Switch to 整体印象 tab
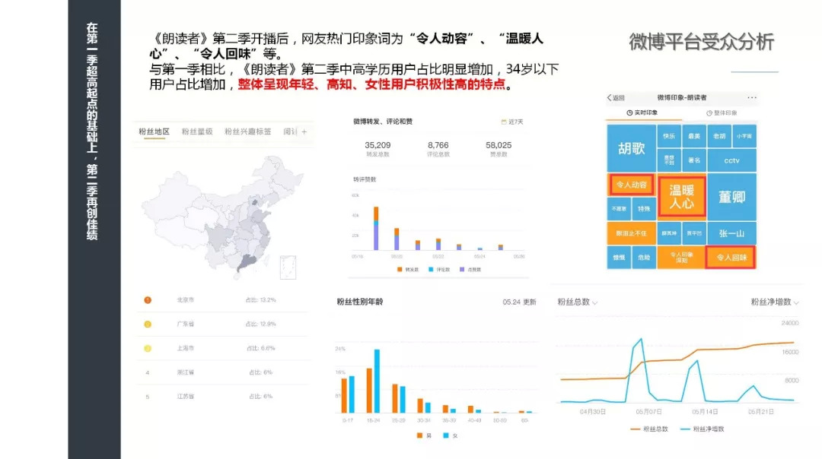Image resolution: width=822 pixels, height=459 pixels. tap(722, 112)
